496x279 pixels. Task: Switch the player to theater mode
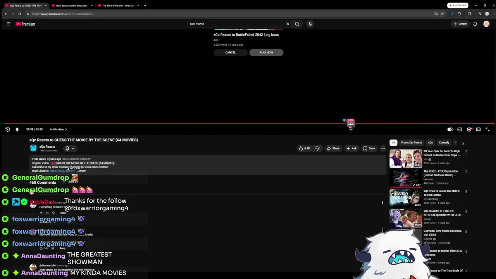pyautogui.click(x=478, y=129)
